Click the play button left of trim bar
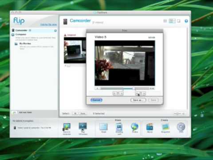The image size is (213, 160). coord(97,88)
